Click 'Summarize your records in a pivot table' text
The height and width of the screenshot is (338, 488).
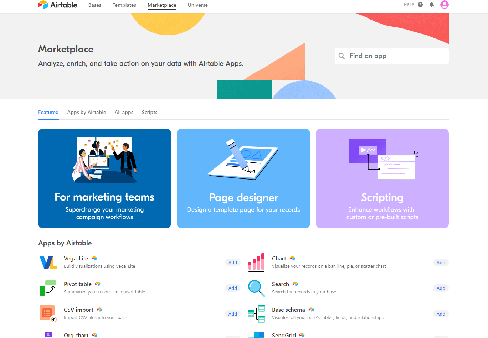point(104,292)
